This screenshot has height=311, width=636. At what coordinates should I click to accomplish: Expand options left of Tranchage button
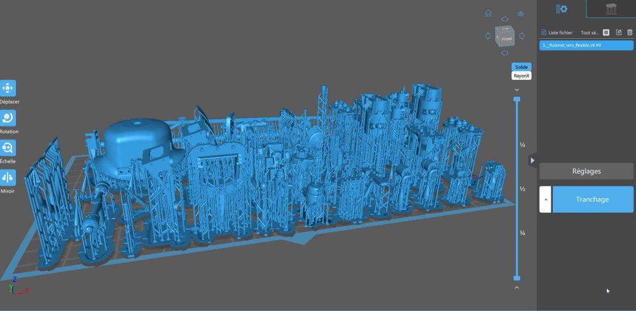[x=545, y=199]
